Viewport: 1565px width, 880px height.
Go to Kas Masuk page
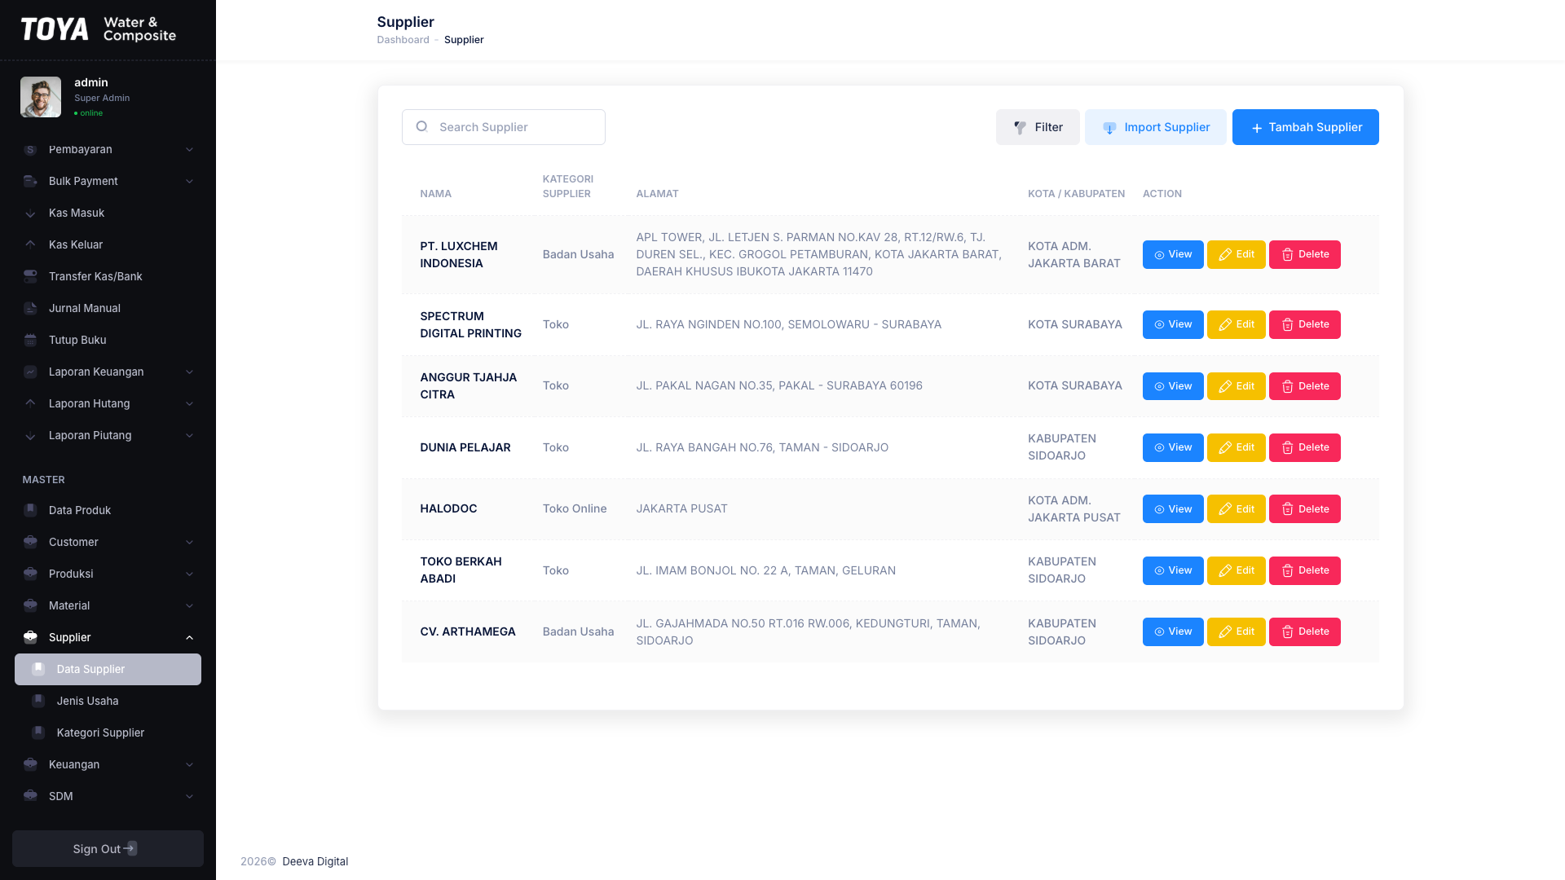108,213
